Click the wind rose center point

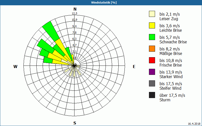(74, 66)
